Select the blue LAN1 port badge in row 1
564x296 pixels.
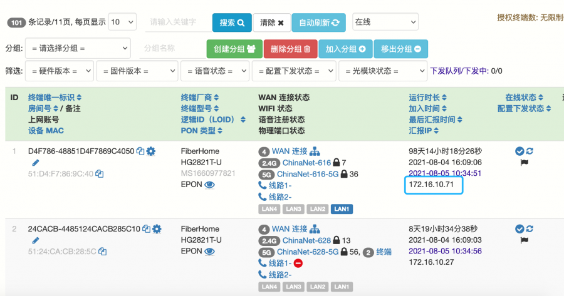pyautogui.click(x=342, y=209)
